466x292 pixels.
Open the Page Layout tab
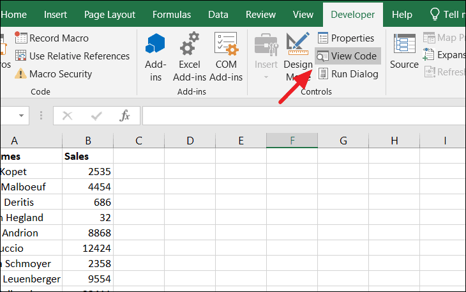pyautogui.click(x=109, y=15)
